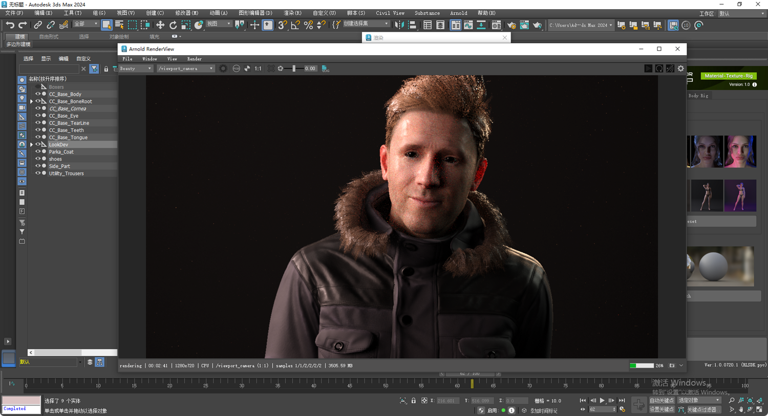
Task: Hide the Parka_Coat object via eye icon
Action: (x=37, y=151)
